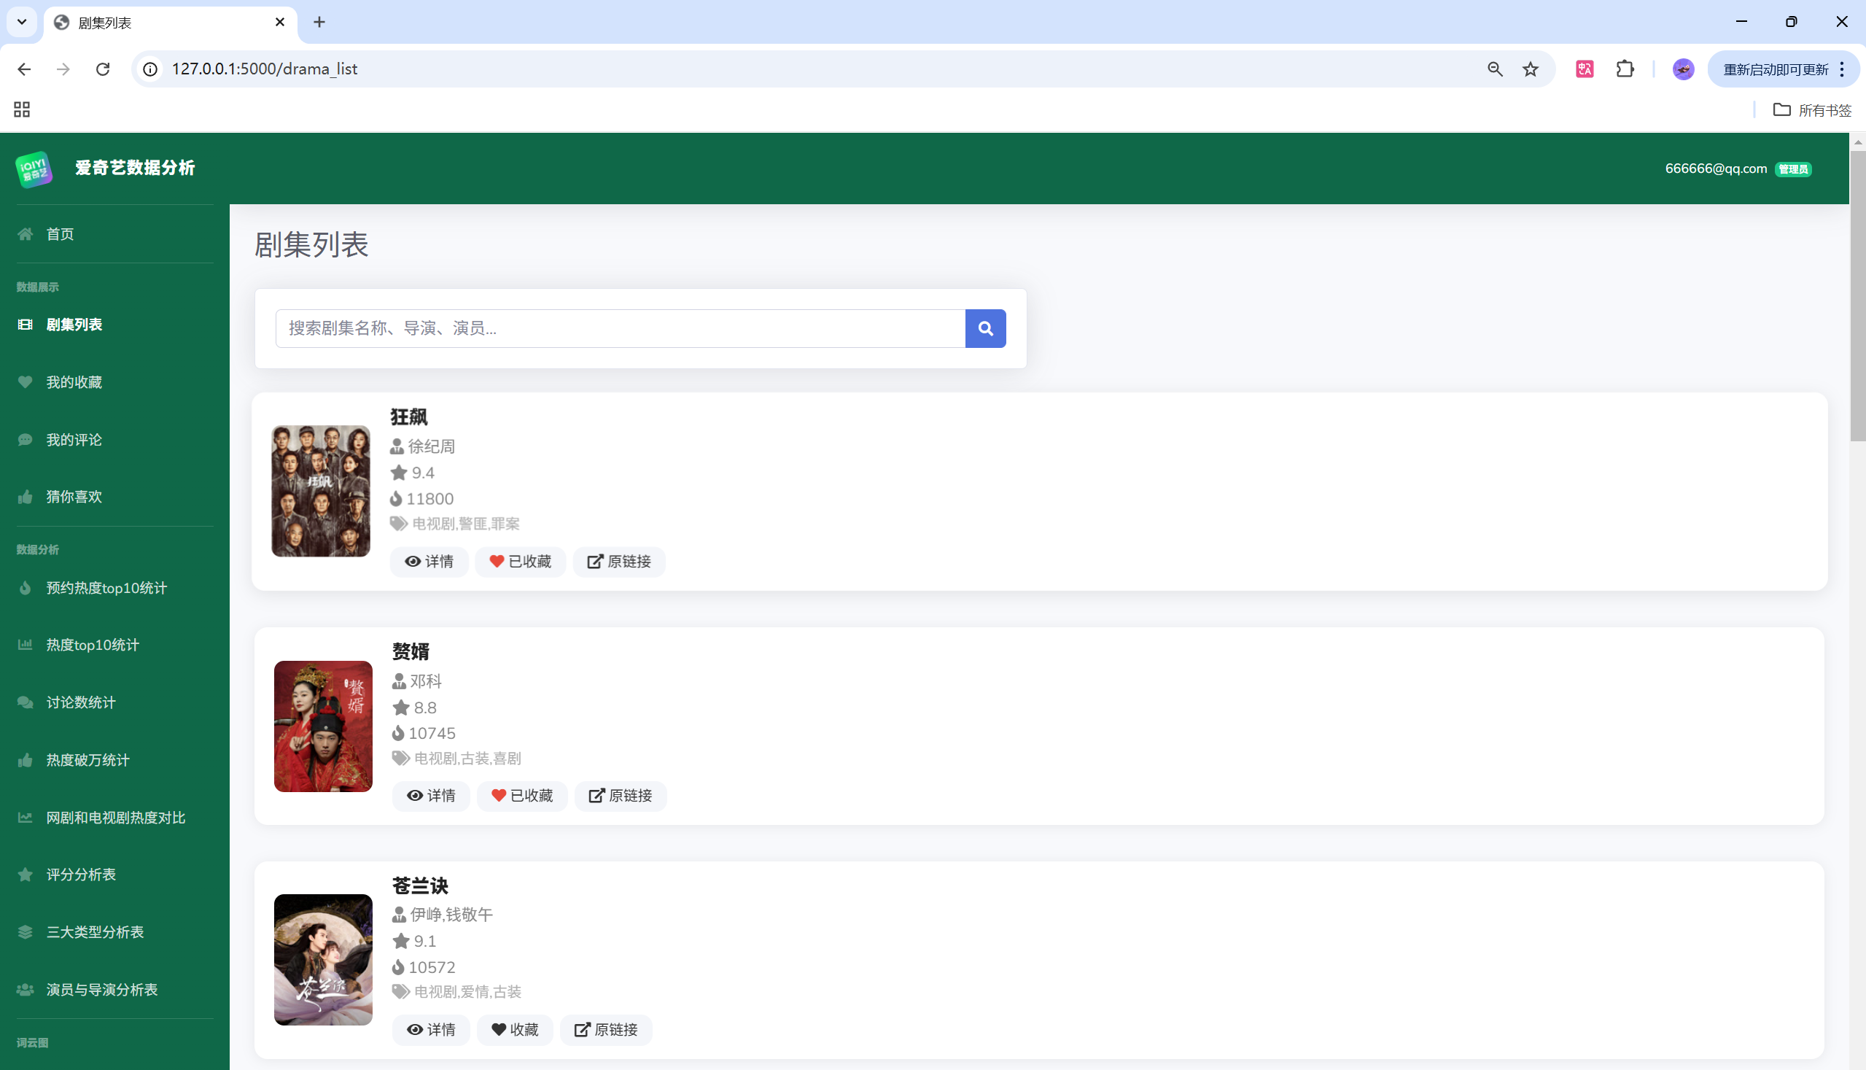
Task: Open 所有书签 bookmarks folder
Action: 1811,110
